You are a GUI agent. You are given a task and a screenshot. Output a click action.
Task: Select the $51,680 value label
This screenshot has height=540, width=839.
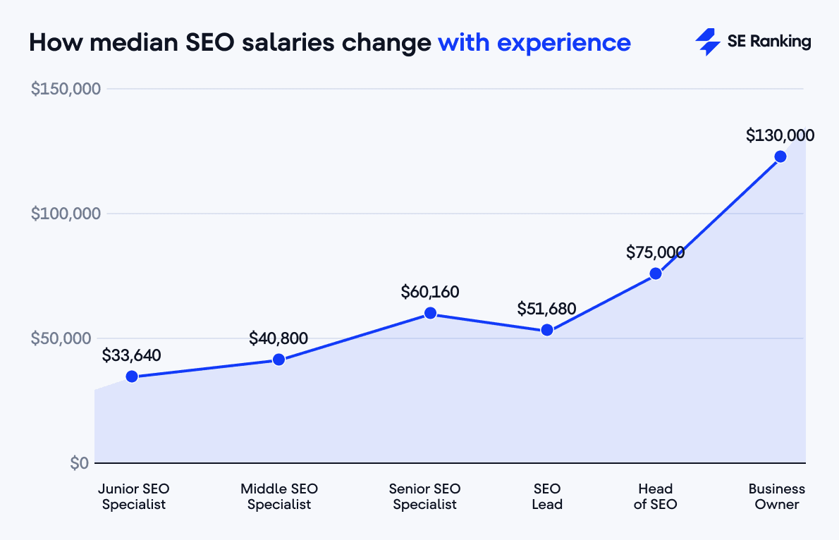[546, 309]
